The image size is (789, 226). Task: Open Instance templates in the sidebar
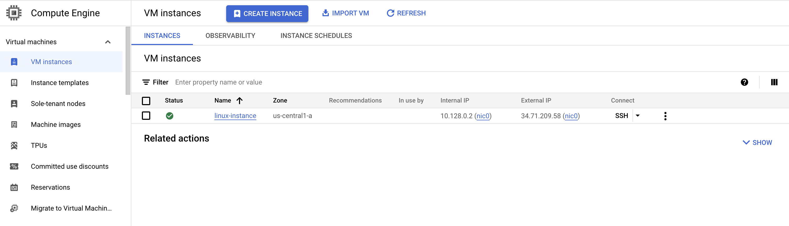(x=61, y=83)
